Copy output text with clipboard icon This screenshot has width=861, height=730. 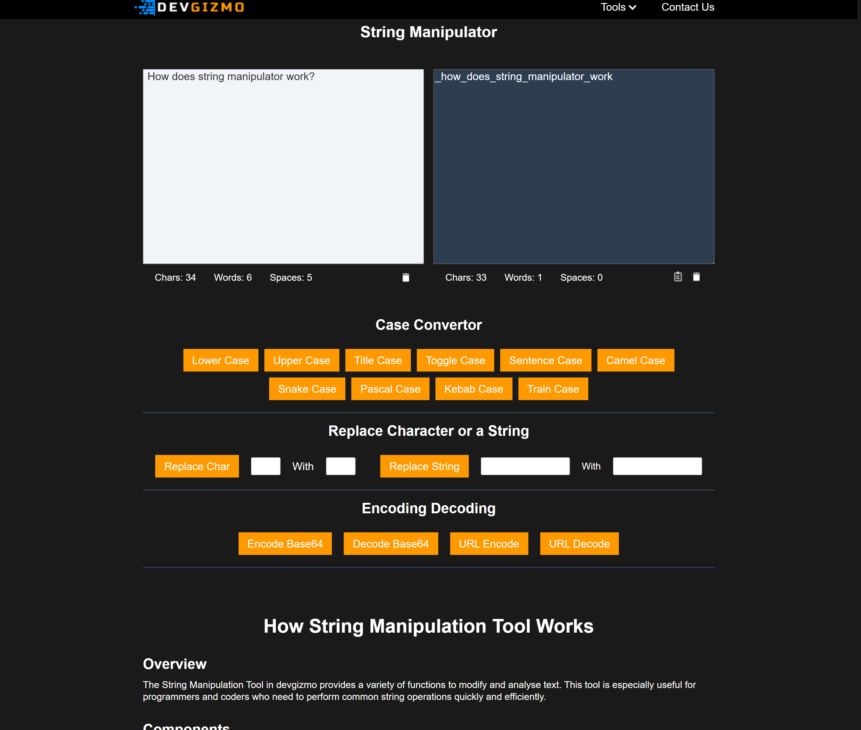pyautogui.click(x=678, y=277)
